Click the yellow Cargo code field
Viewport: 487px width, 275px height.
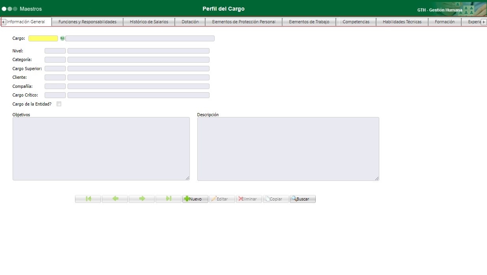43,39
